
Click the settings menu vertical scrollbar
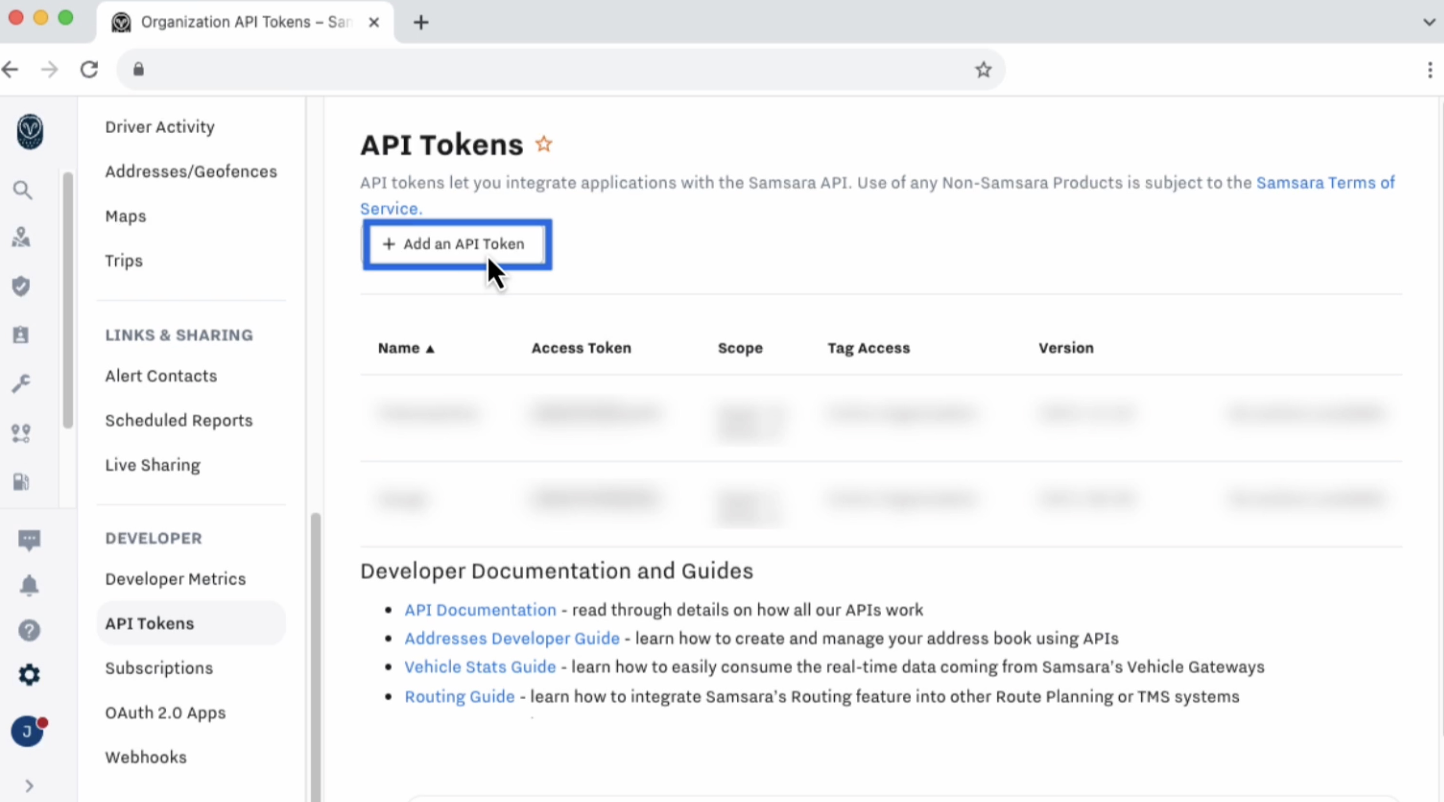click(316, 656)
